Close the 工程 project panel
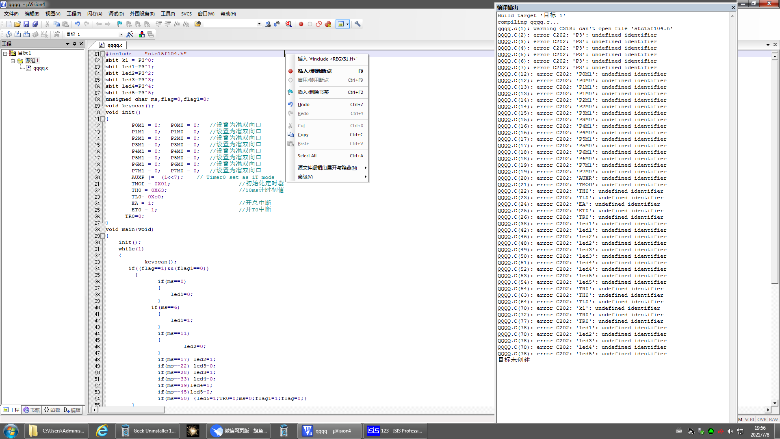 (x=81, y=44)
